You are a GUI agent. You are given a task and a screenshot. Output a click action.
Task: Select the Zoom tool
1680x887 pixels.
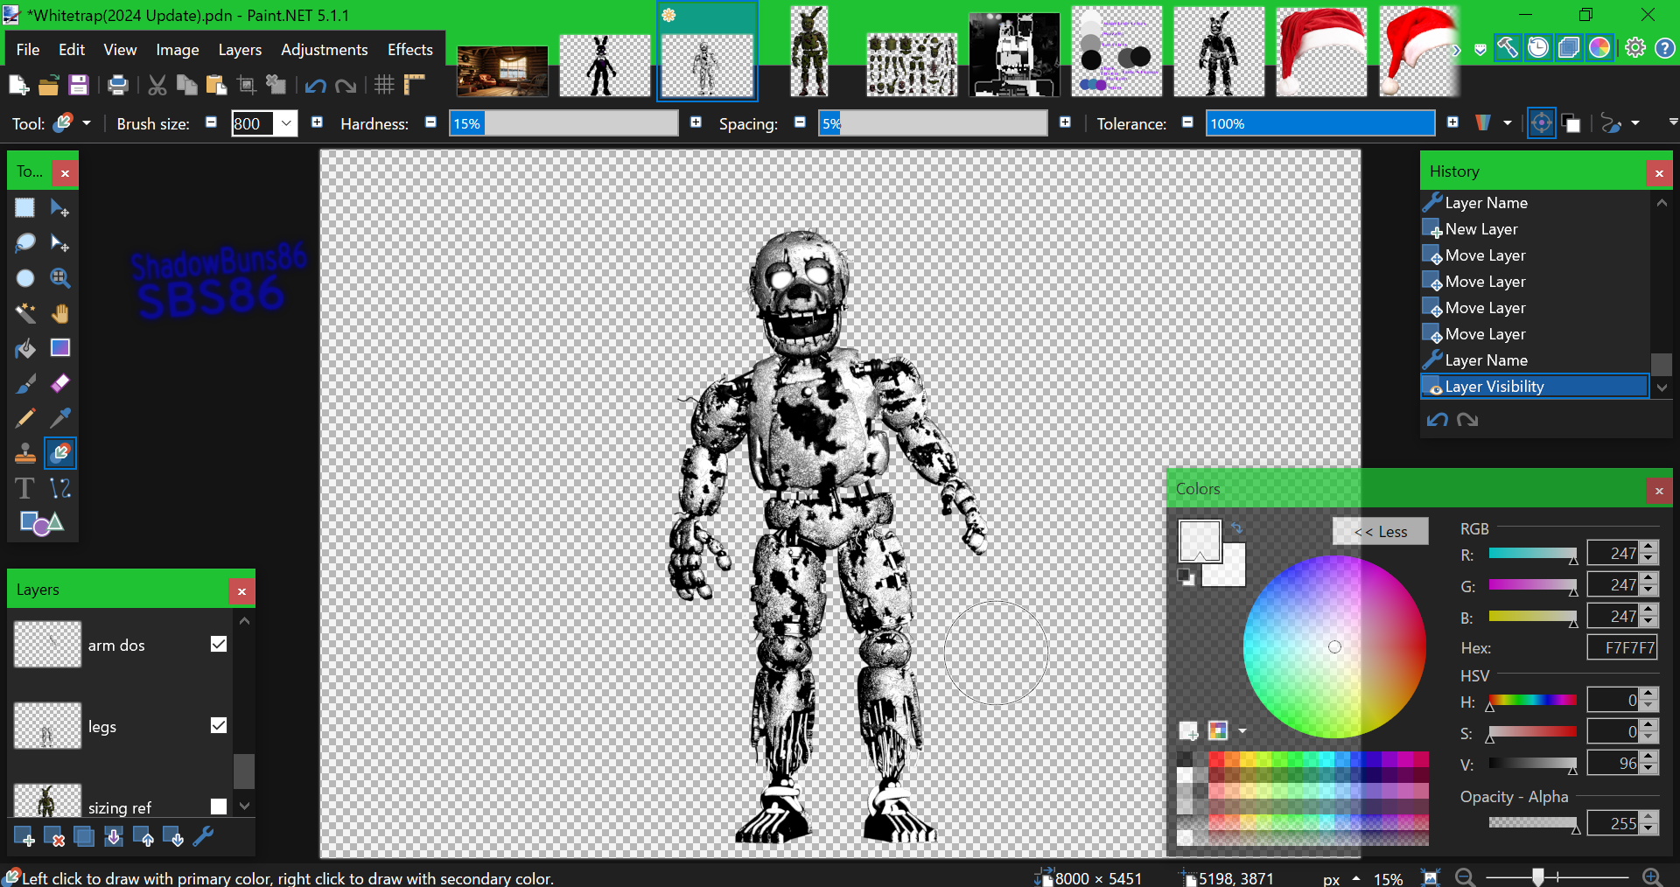tap(59, 278)
